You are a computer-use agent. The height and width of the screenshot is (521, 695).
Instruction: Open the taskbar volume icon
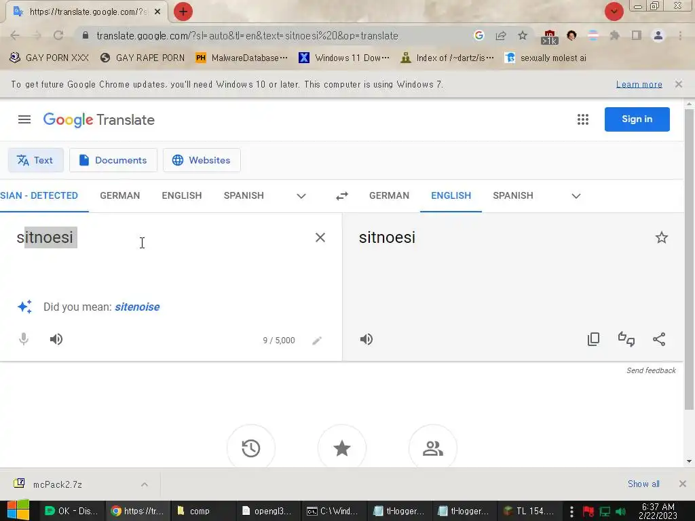point(620,512)
